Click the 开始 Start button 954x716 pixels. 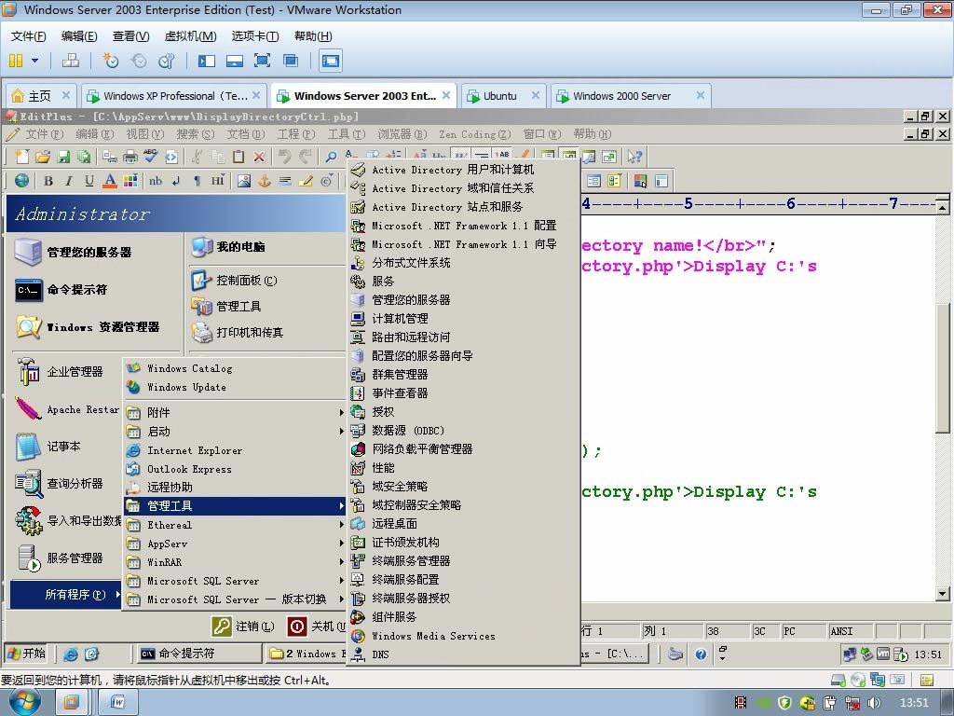[25, 654]
